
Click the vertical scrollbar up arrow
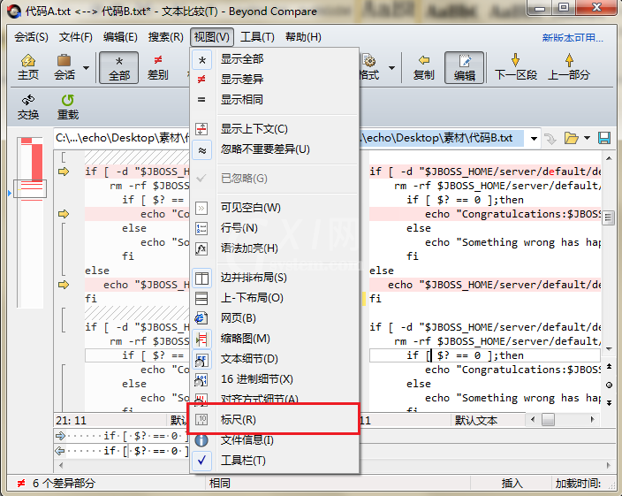609,158
